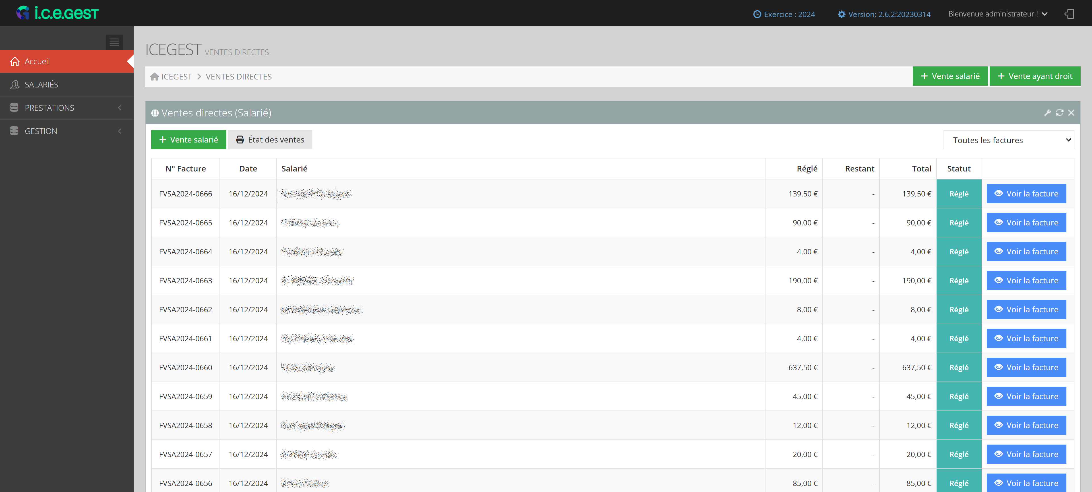View invoice FVSA2024-0666
This screenshot has height=492, width=1092.
click(x=1026, y=194)
